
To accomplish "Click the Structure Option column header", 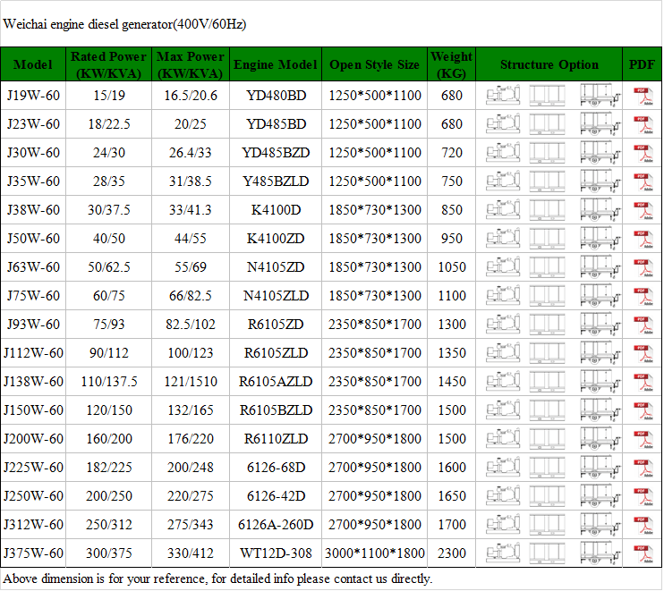I will coord(549,64).
